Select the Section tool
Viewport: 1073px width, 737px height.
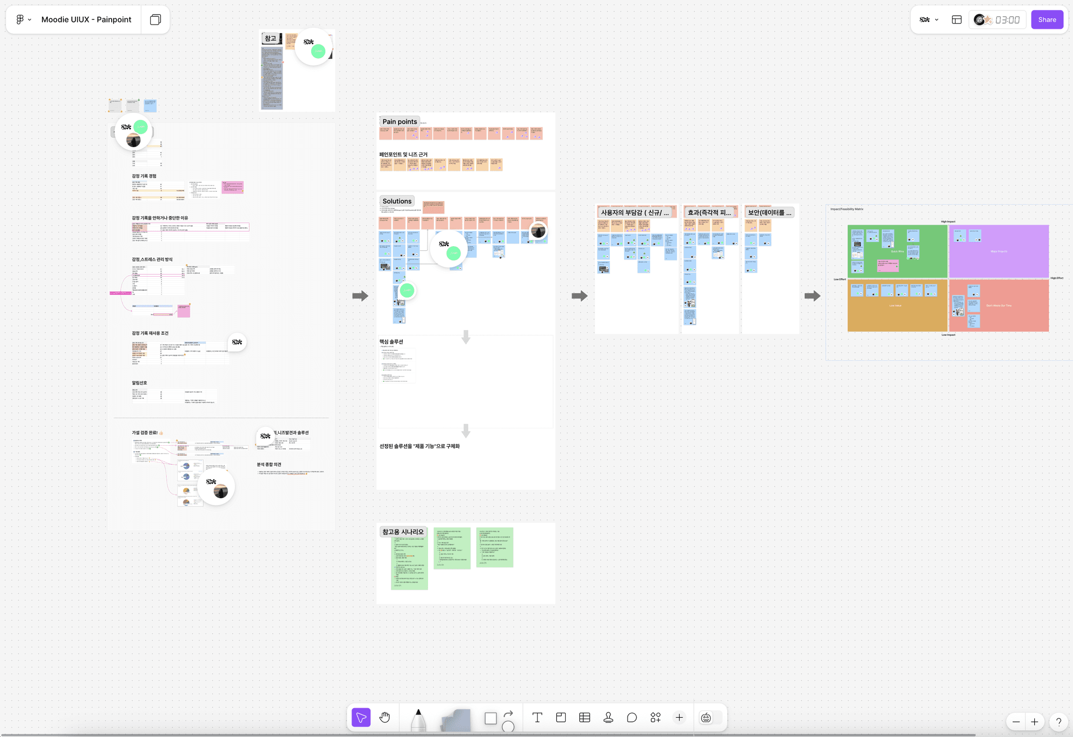point(561,718)
